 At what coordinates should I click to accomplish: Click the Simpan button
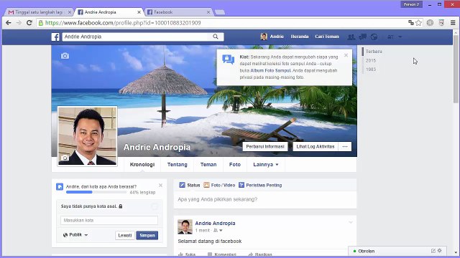pos(147,236)
